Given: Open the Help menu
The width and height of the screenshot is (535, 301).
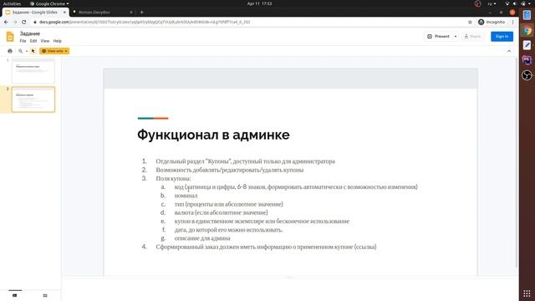Looking at the screenshot, I should [58, 41].
